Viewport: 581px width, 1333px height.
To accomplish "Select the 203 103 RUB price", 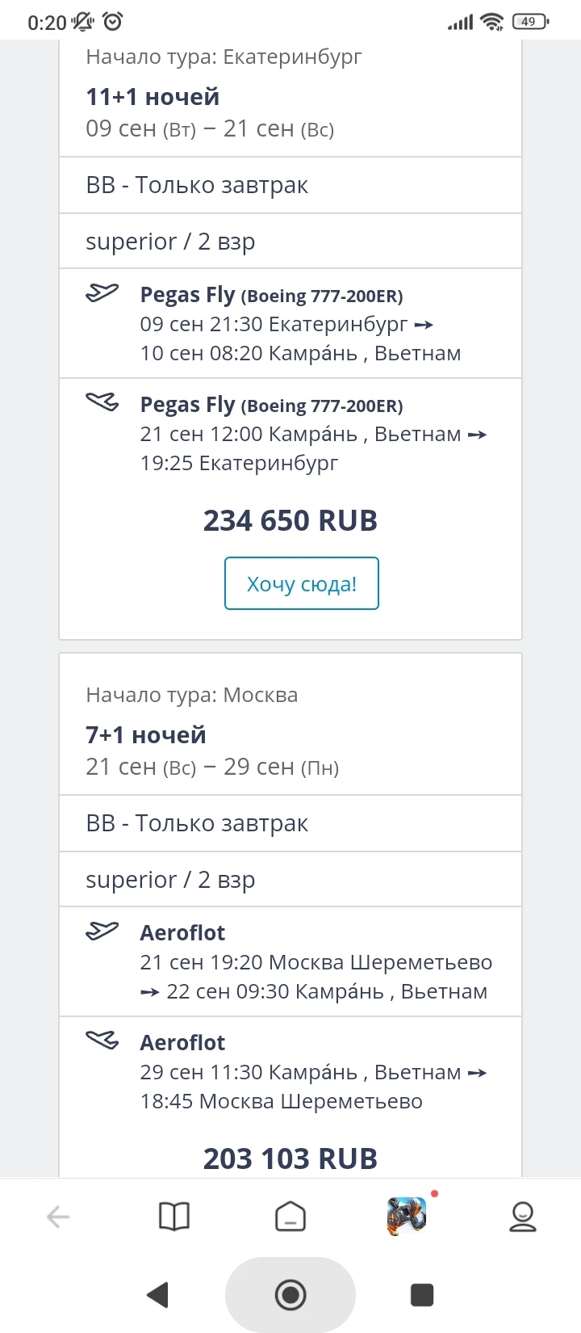I will tap(290, 1158).
